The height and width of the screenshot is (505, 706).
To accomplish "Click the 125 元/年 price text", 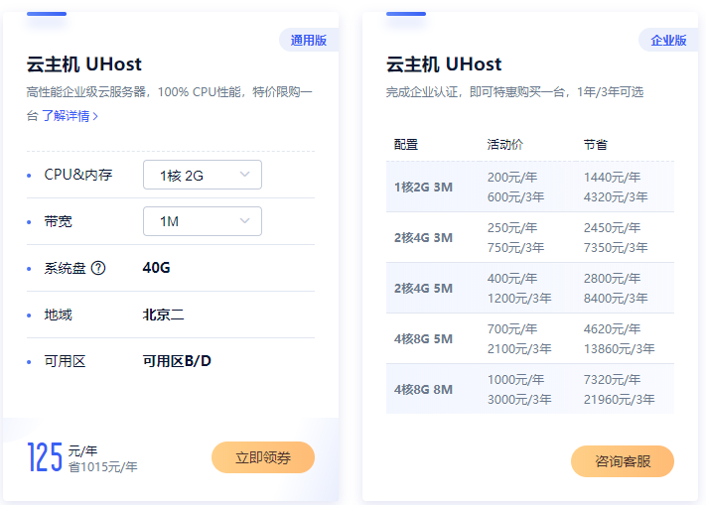I will pyautogui.click(x=63, y=456).
